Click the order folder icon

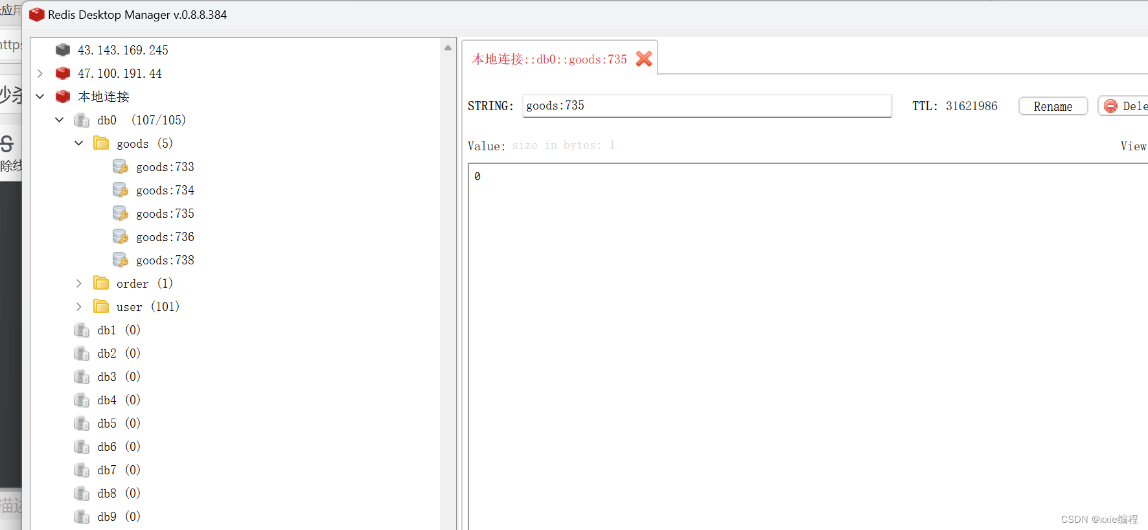(101, 283)
